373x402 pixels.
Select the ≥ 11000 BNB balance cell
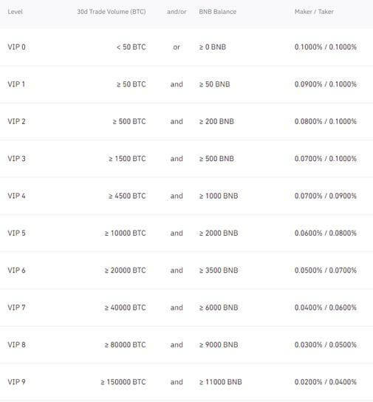tap(221, 382)
